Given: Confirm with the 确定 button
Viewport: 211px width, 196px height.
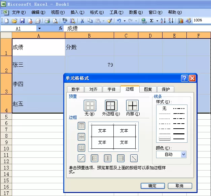Looking at the screenshot, I should point(153,186).
